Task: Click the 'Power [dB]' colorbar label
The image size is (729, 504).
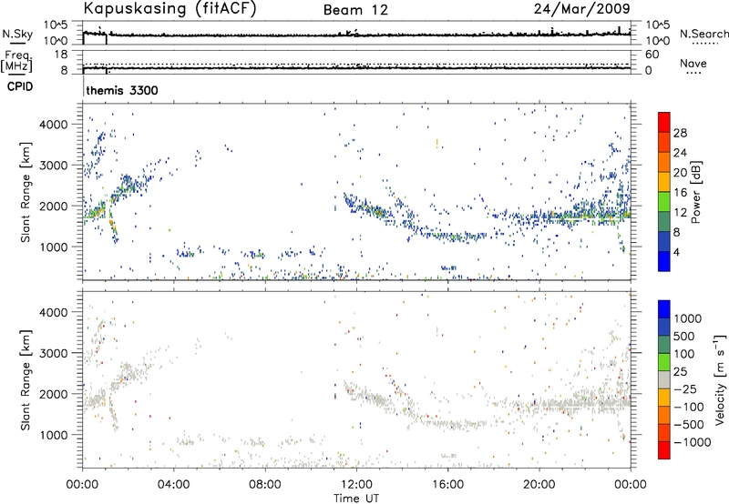Action: click(695, 192)
